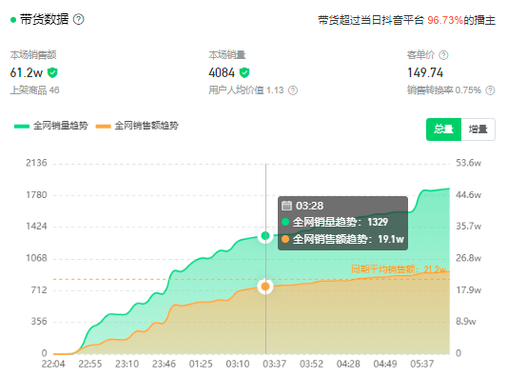Screen dimensions: 507x377
Task: Click orange data point on sales-amount line
Action: (x=265, y=286)
